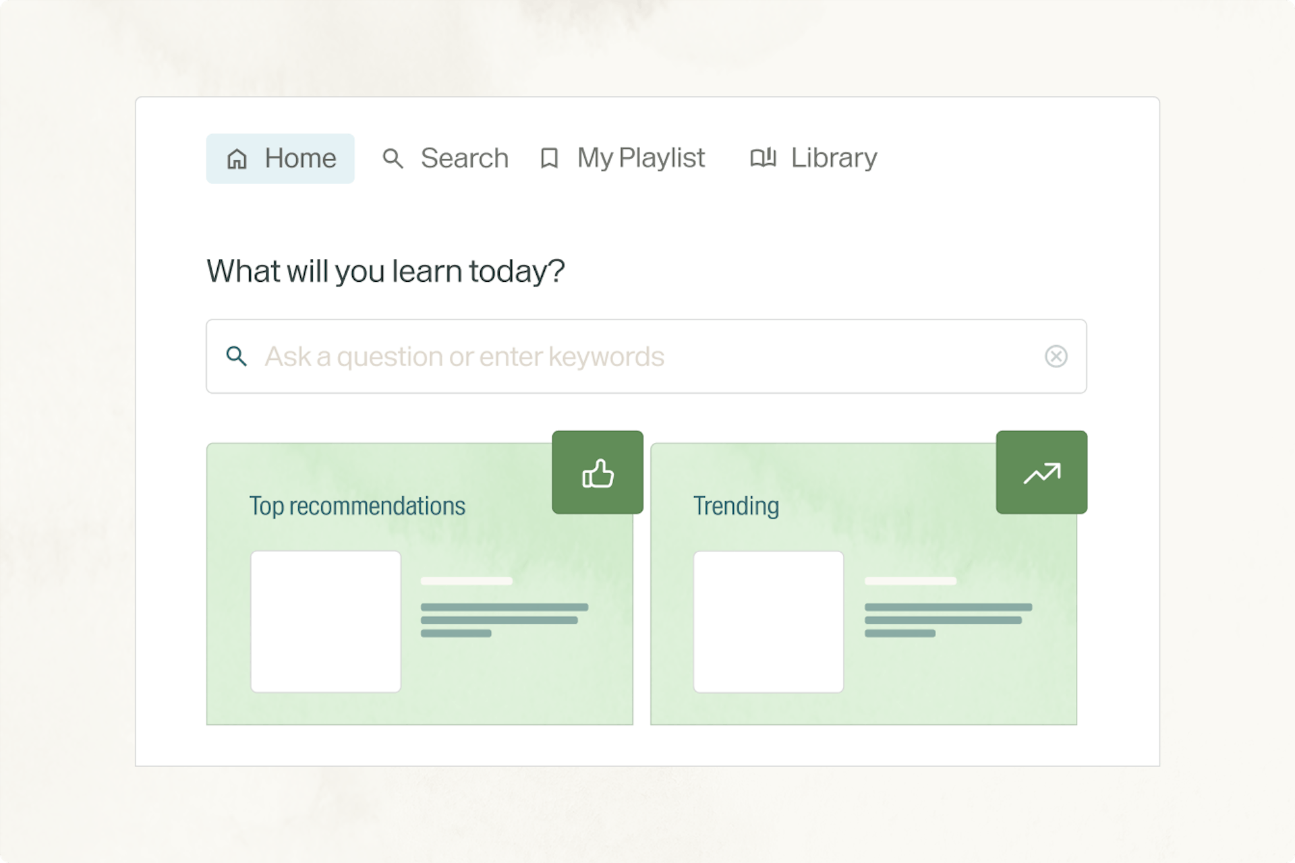Click the home icon in navigation
Image resolution: width=1295 pixels, height=863 pixels.
click(237, 158)
